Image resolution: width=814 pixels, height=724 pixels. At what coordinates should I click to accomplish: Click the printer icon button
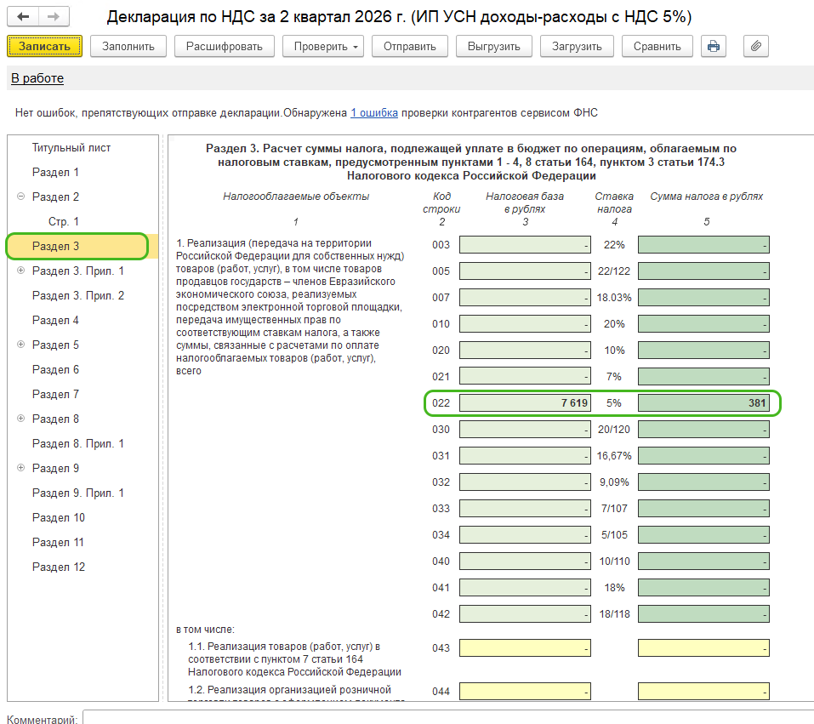[714, 46]
